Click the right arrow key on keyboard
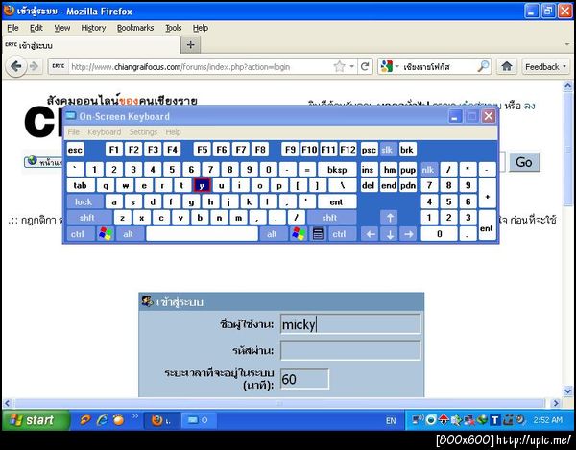Image resolution: width=576 pixels, height=450 pixels. 409,234
